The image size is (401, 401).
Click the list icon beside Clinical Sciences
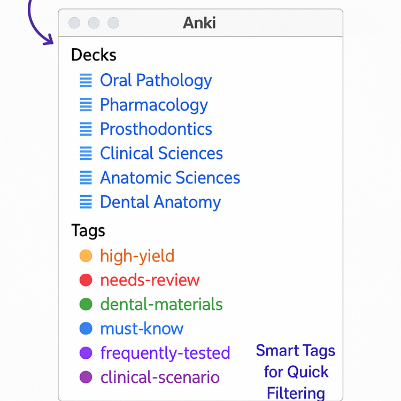pos(86,153)
